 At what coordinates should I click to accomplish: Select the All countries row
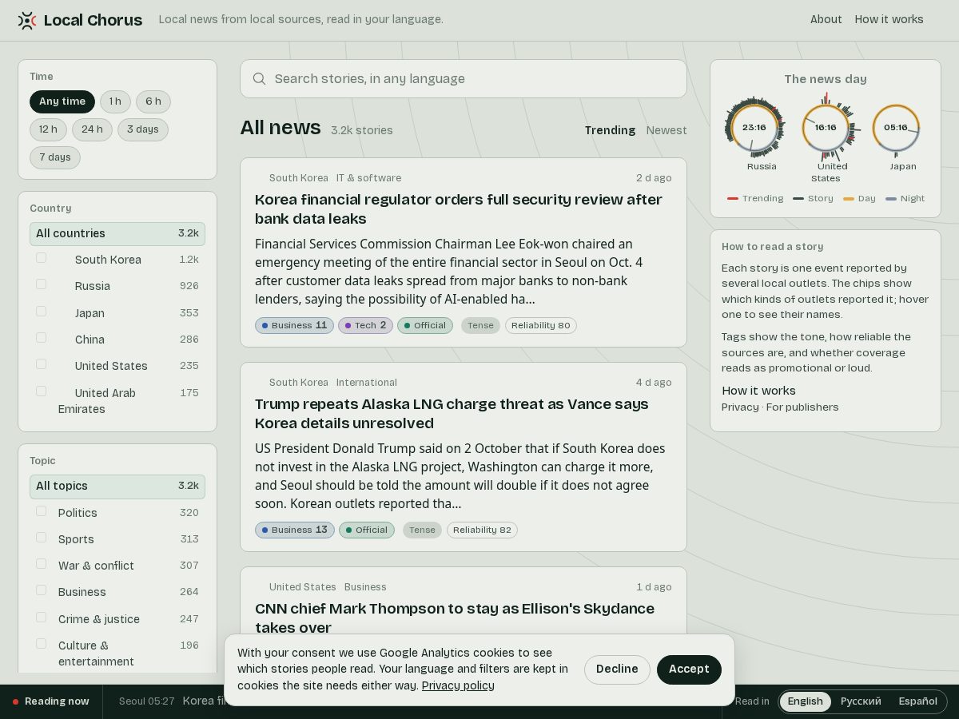click(117, 233)
